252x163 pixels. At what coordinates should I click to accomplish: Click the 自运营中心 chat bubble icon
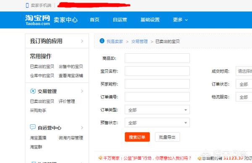point(33,127)
